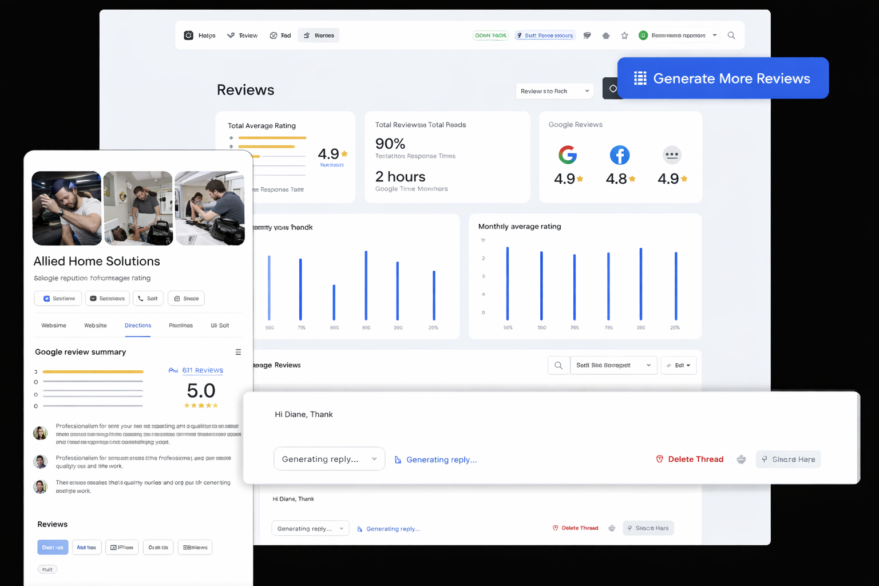Click the large red Delete Thread button in the popup

coord(690,459)
